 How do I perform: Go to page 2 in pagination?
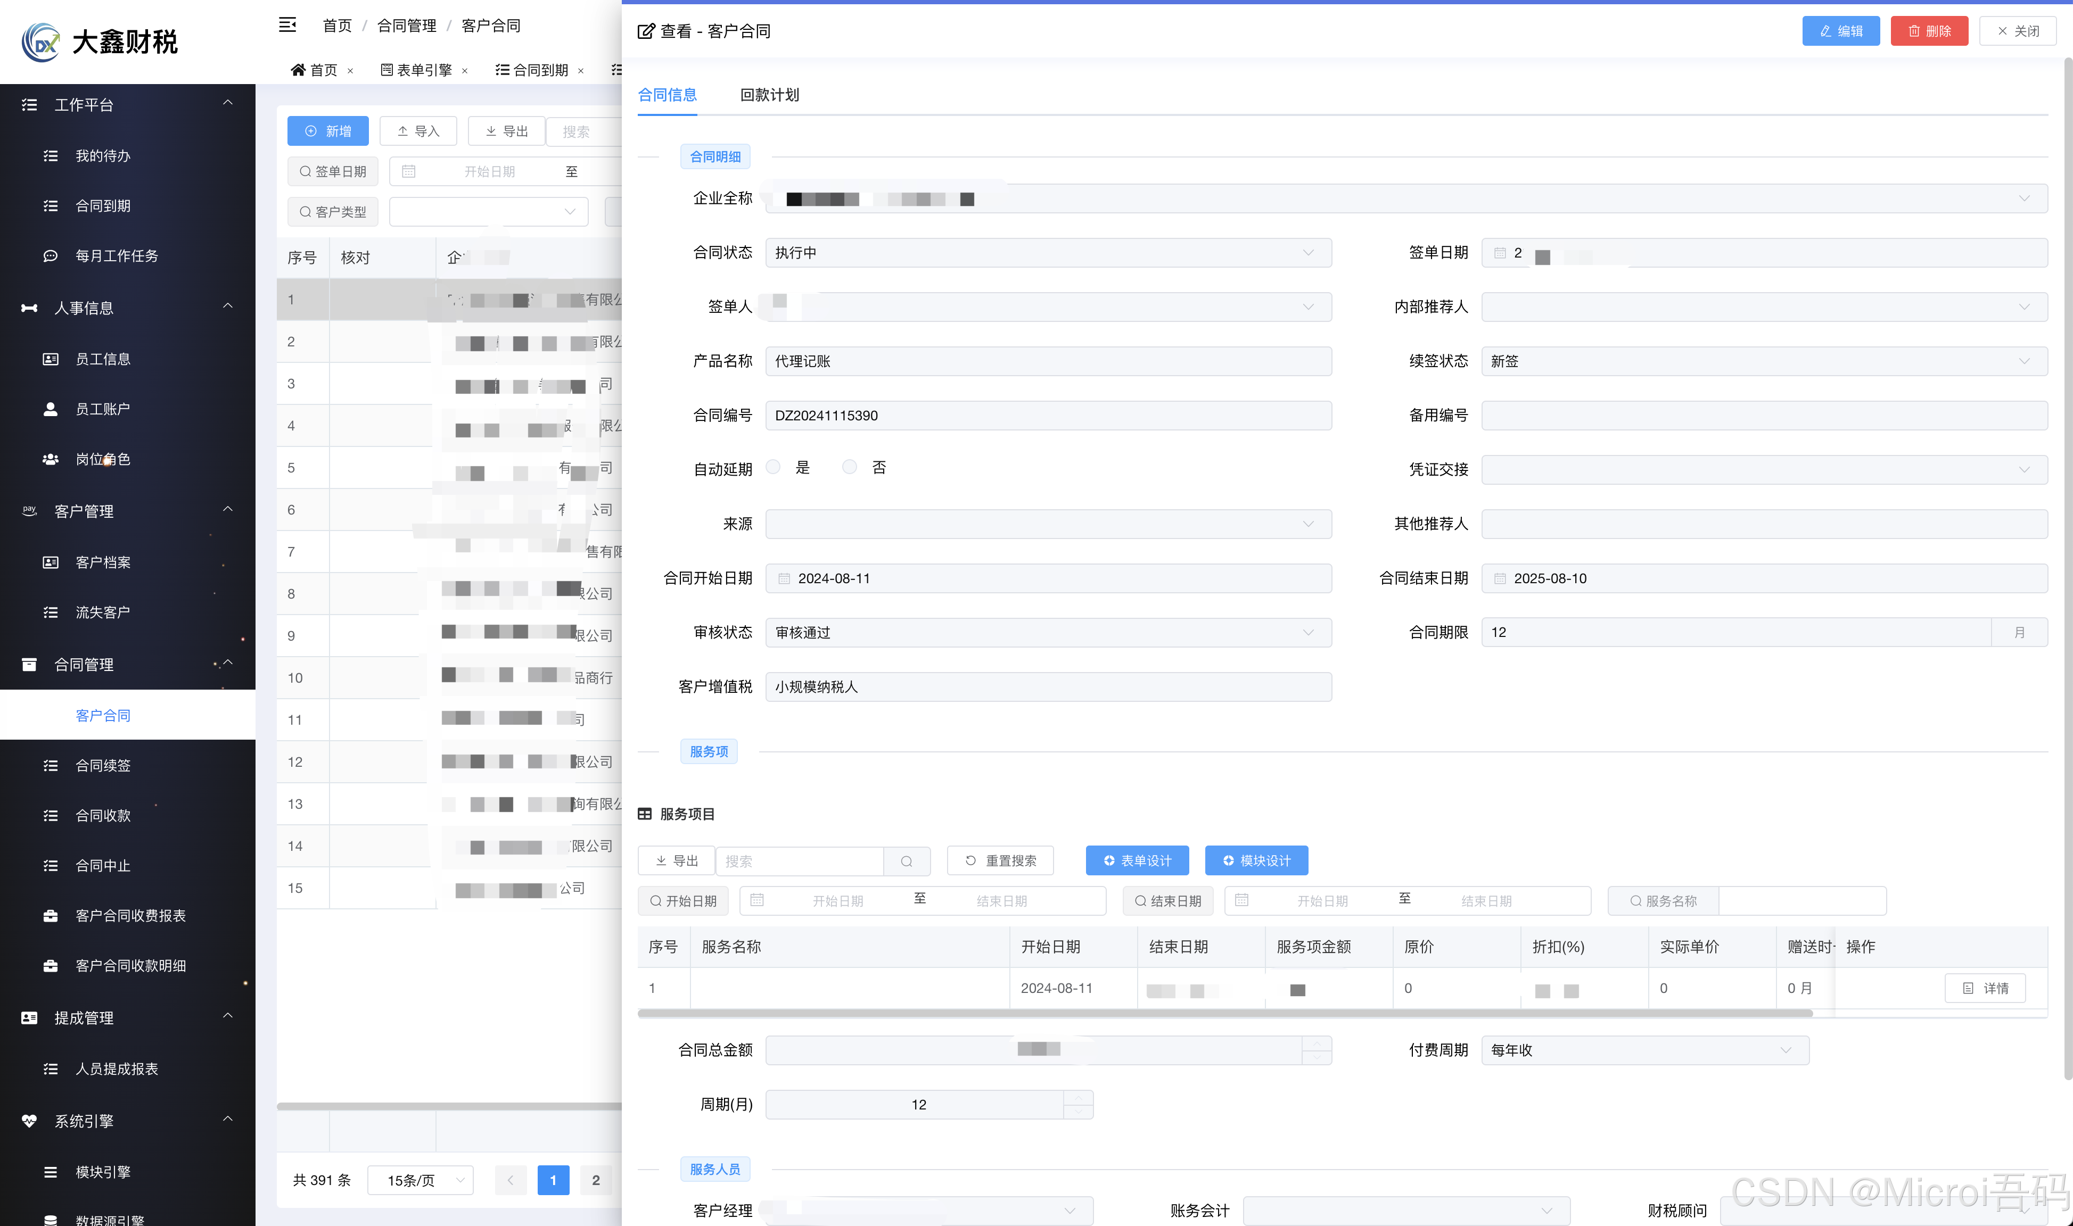coord(595,1180)
